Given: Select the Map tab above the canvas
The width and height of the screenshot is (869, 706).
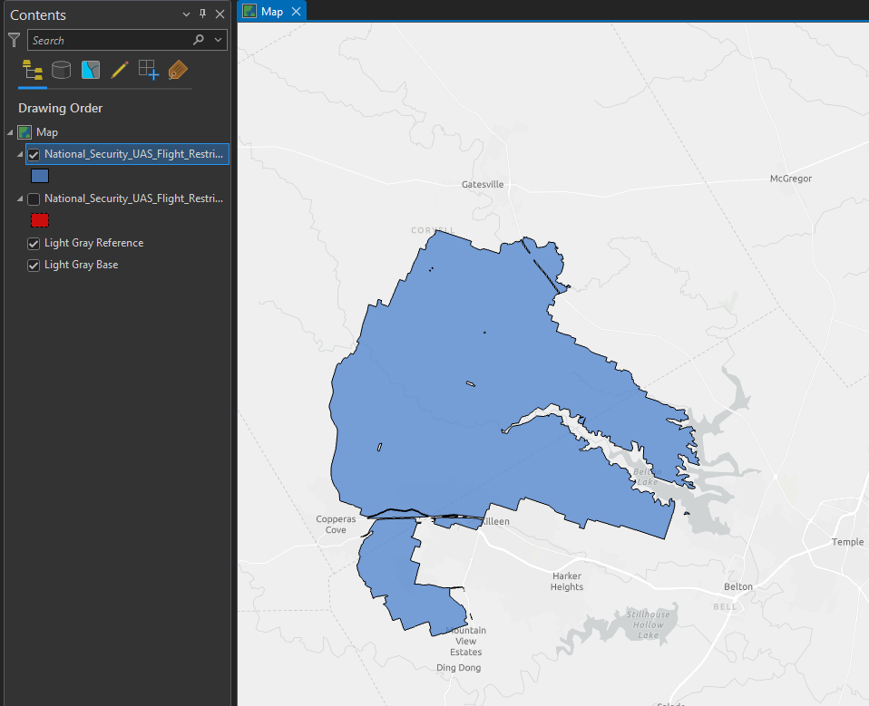Looking at the screenshot, I should (x=270, y=12).
